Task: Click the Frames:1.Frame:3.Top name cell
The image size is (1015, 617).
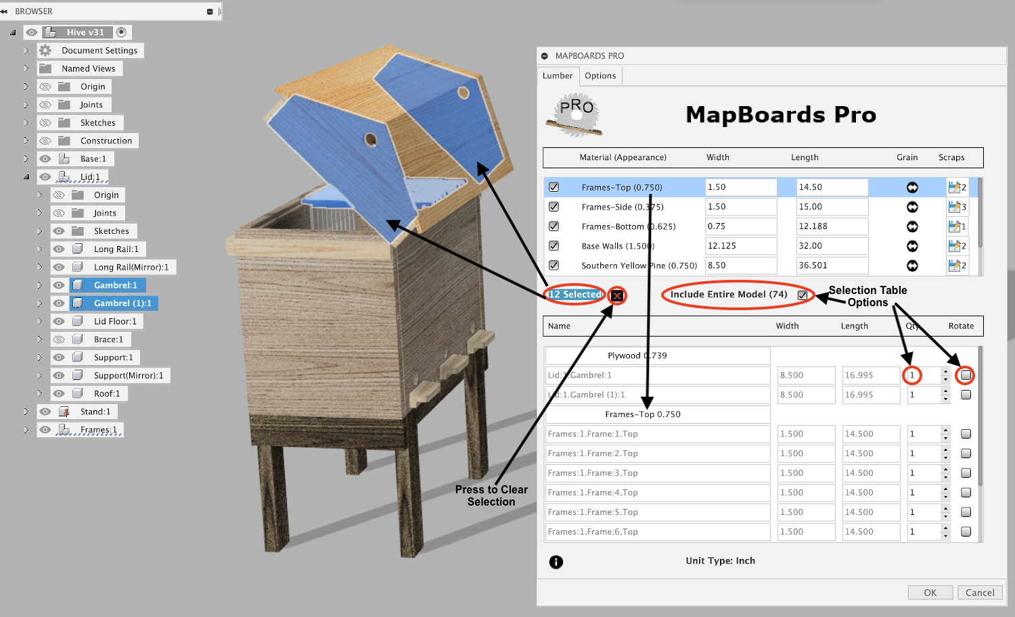Action: (658, 473)
